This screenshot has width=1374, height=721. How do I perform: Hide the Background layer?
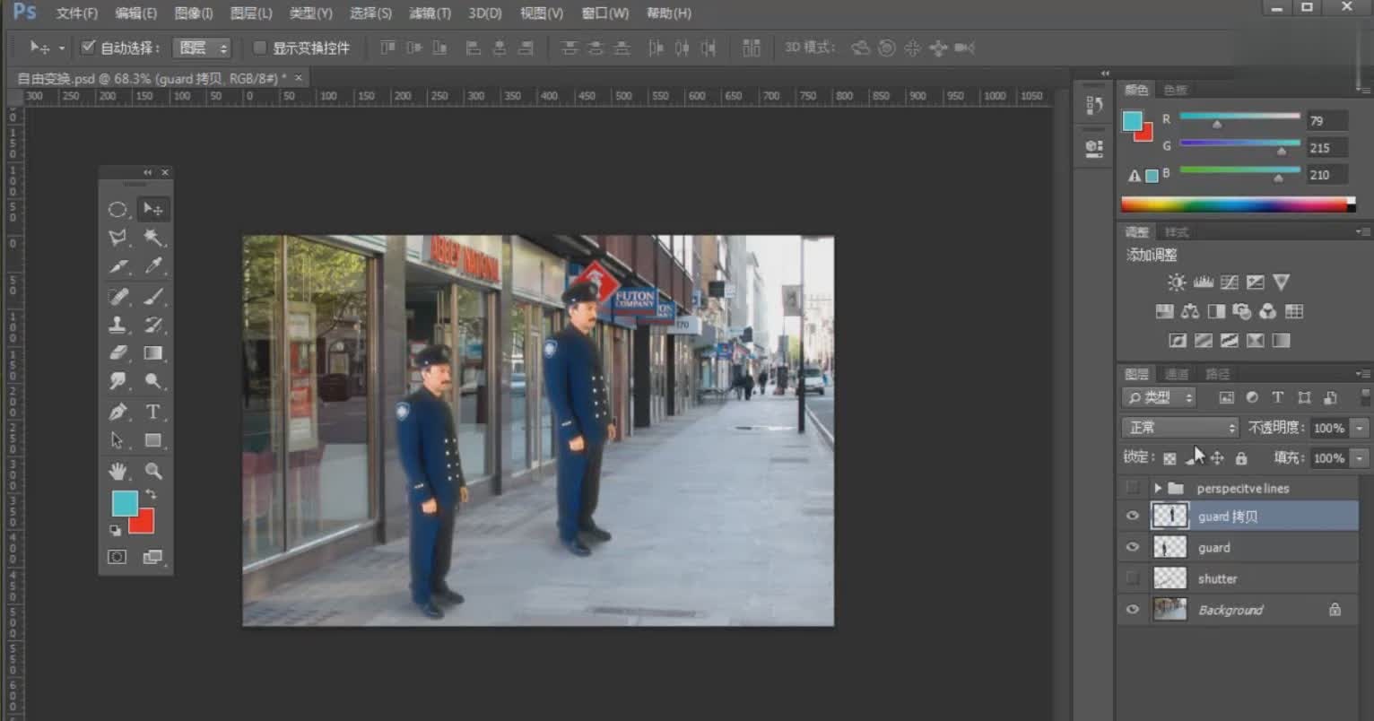click(x=1133, y=610)
